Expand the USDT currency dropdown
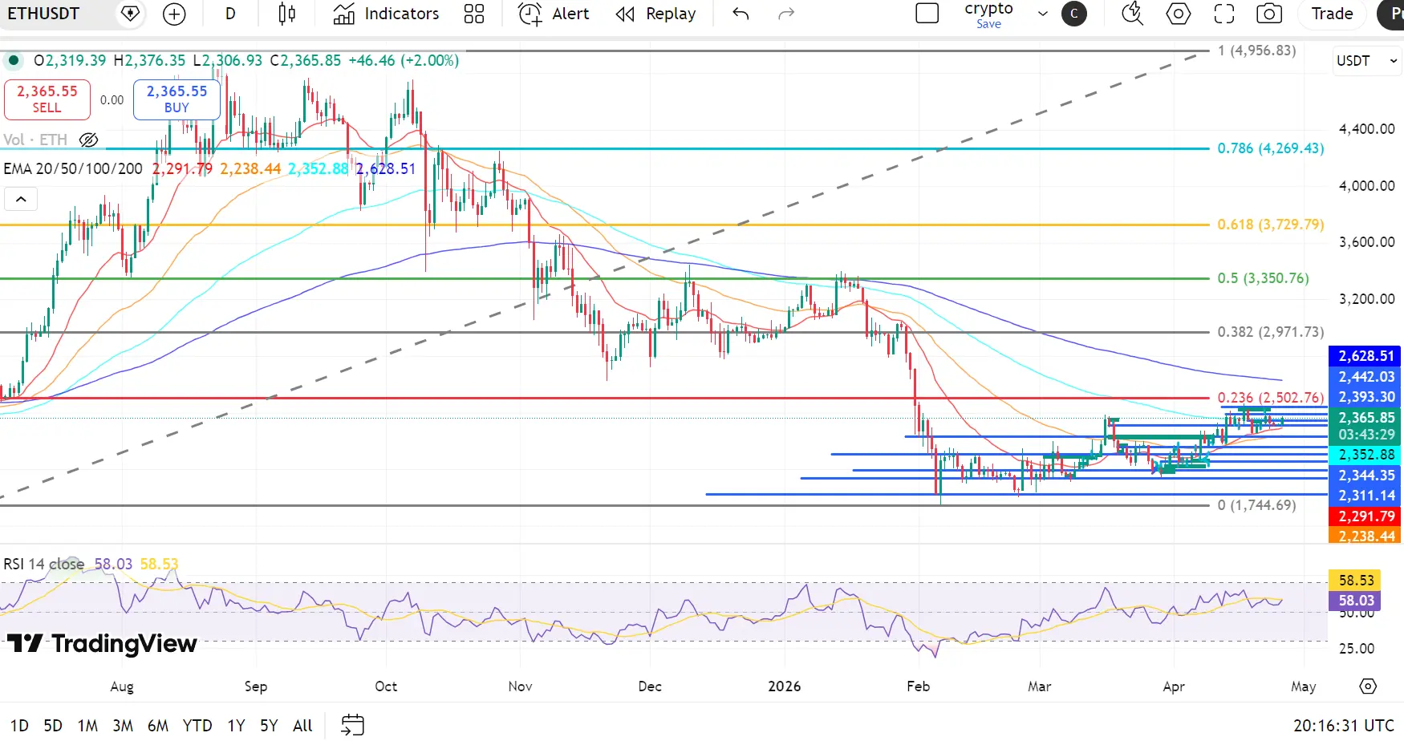The image size is (1404, 745). coord(1367,61)
